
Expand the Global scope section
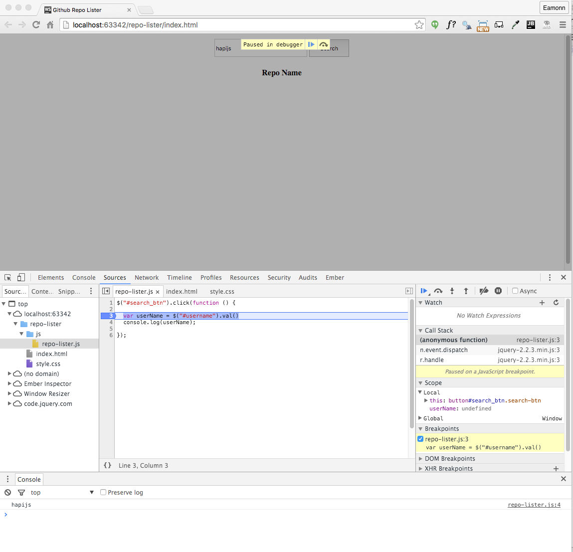coord(420,418)
